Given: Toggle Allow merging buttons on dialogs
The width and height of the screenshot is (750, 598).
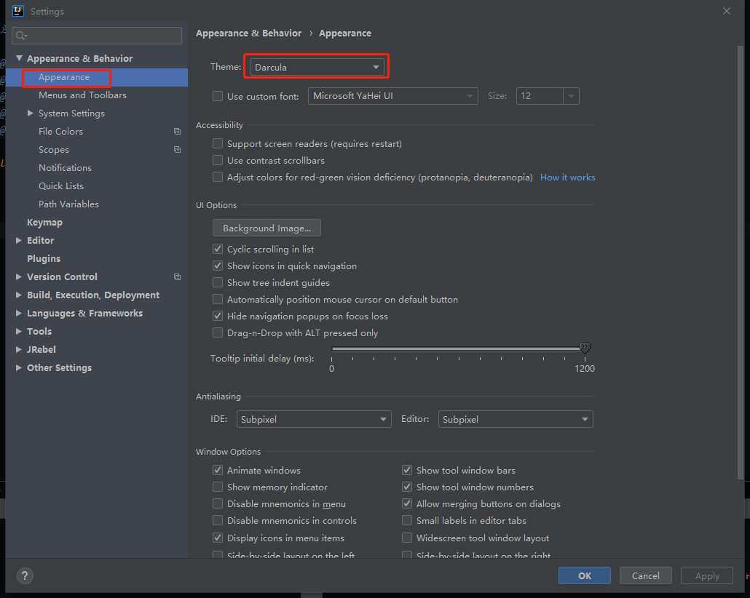Looking at the screenshot, I should (407, 504).
